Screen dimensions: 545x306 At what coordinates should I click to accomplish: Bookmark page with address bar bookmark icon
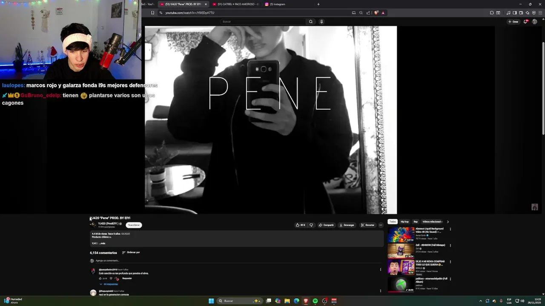(x=152, y=13)
